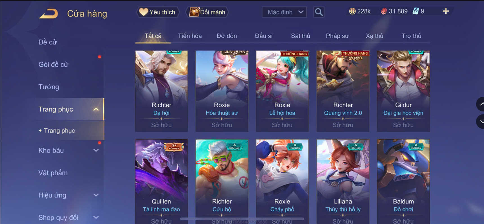Switch to the Pháp sư tab
This screenshot has width=484, height=224.
coord(337,36)
